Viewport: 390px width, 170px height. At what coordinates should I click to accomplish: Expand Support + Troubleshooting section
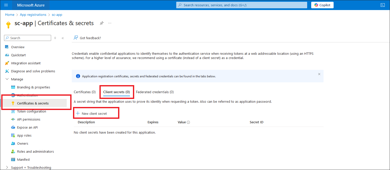[7, 167]
